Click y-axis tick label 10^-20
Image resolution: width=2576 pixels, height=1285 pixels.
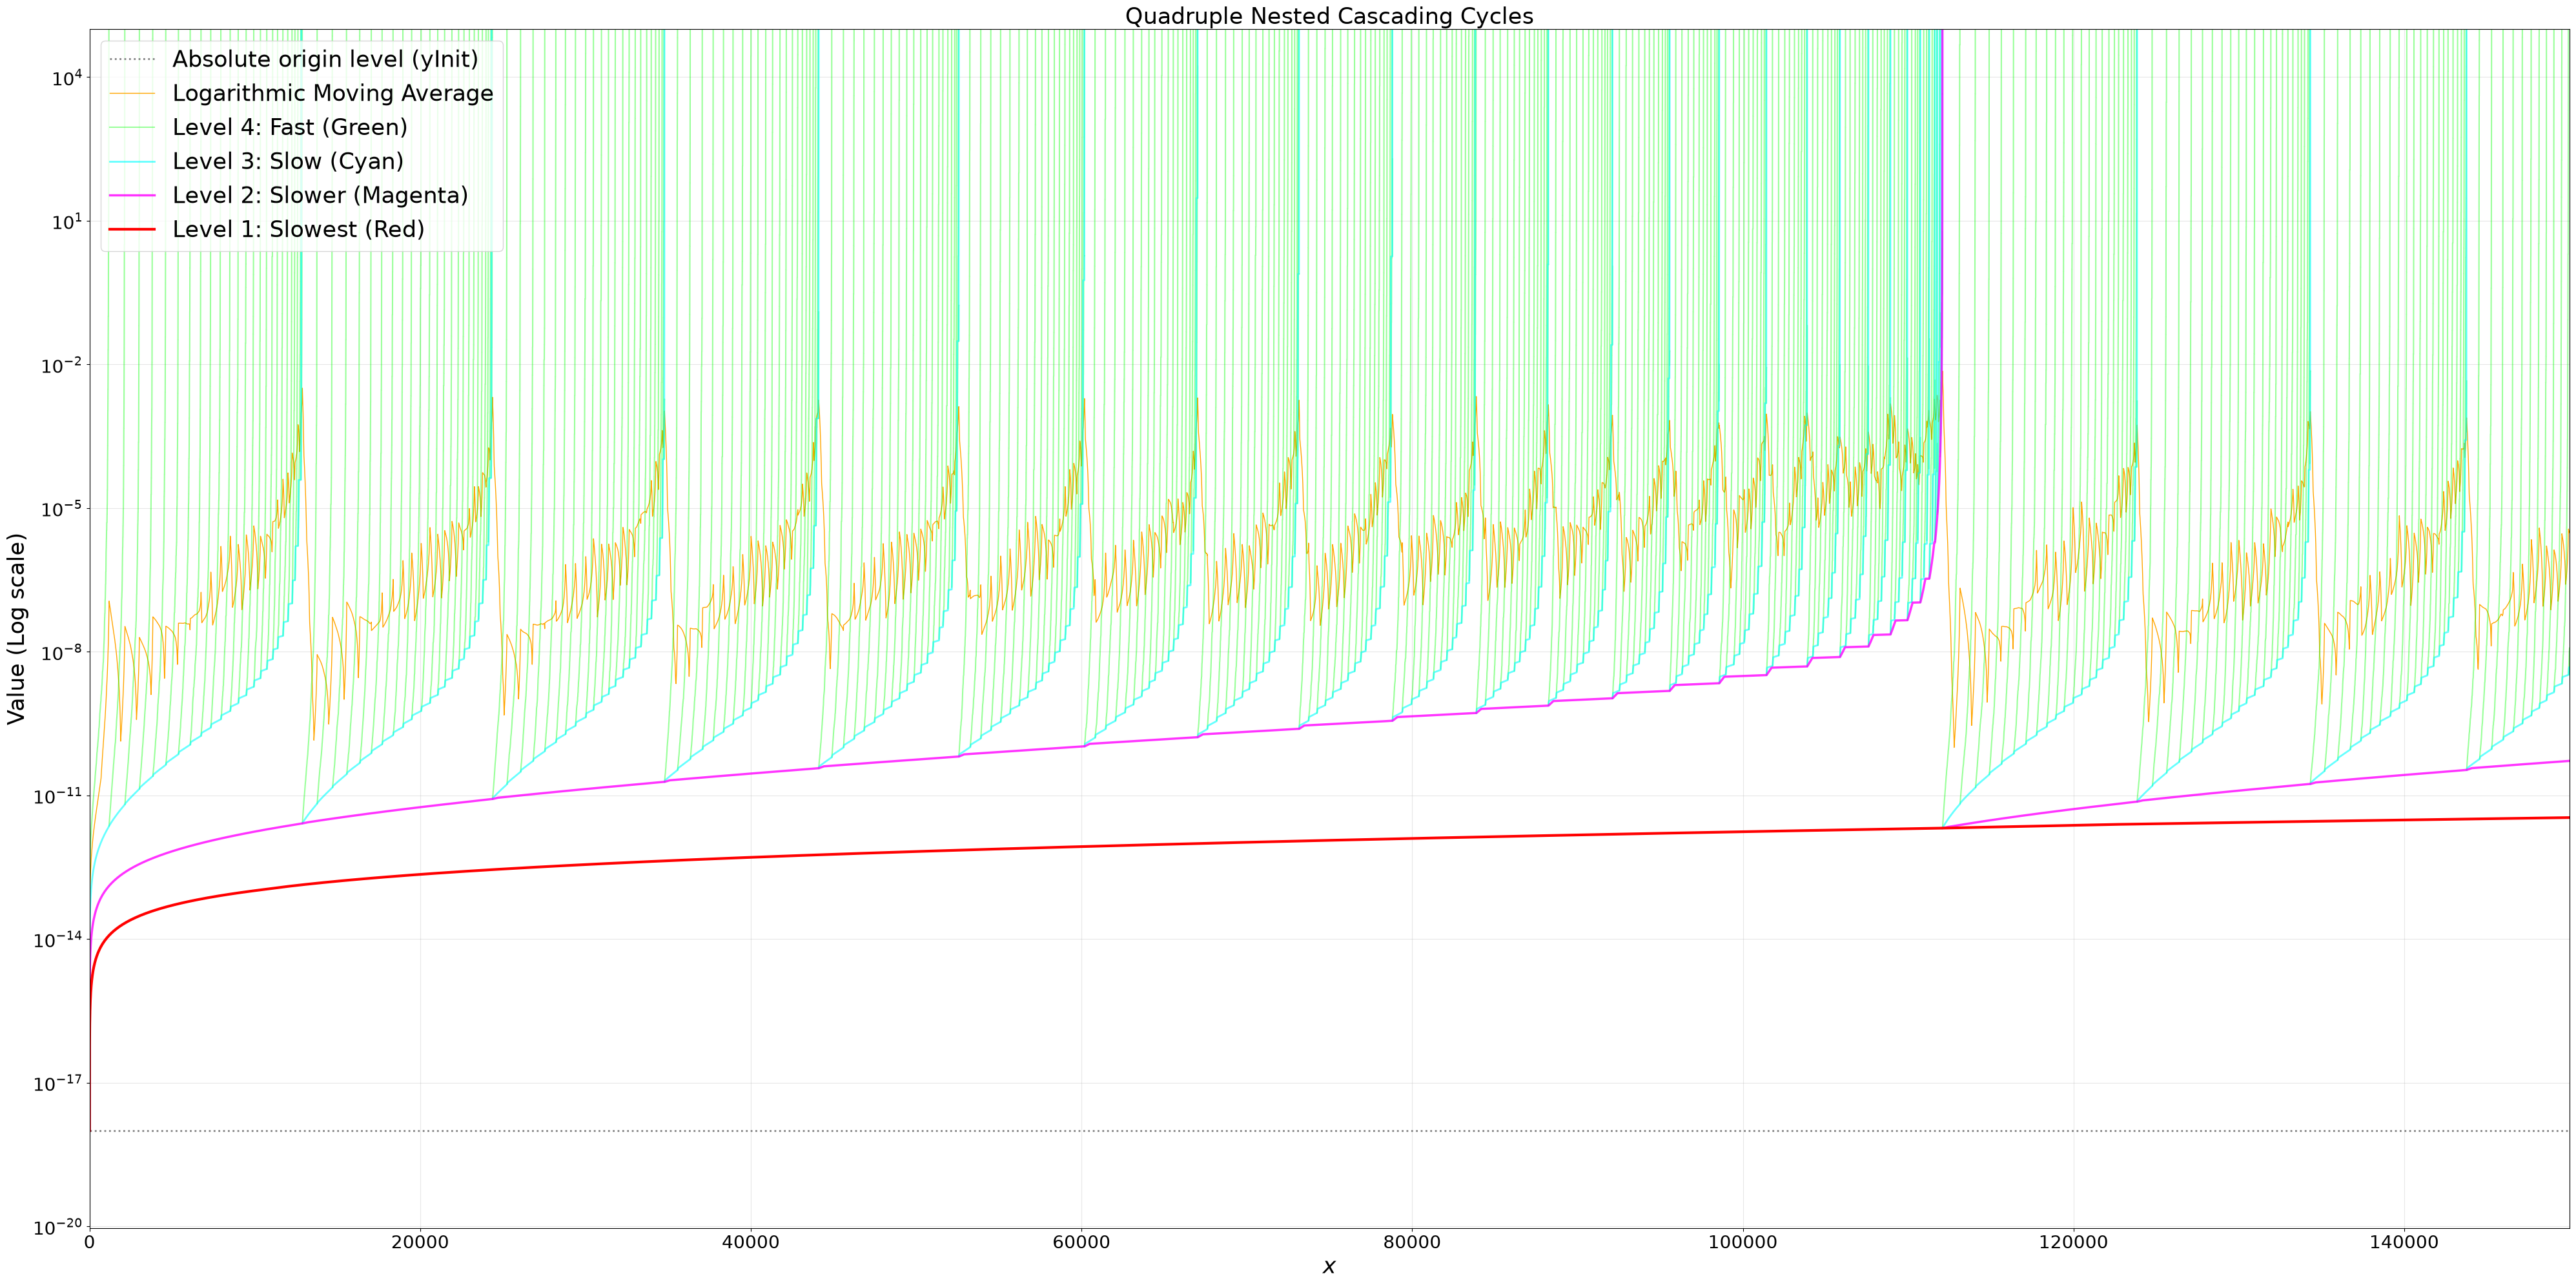(x=57, y=1226)
